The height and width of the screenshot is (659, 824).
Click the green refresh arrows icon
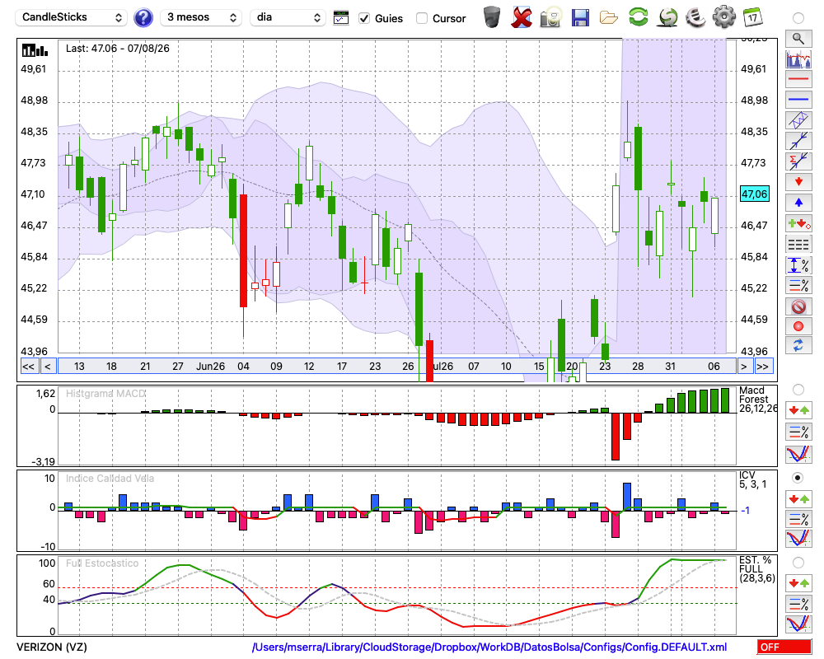click(638, 17)
